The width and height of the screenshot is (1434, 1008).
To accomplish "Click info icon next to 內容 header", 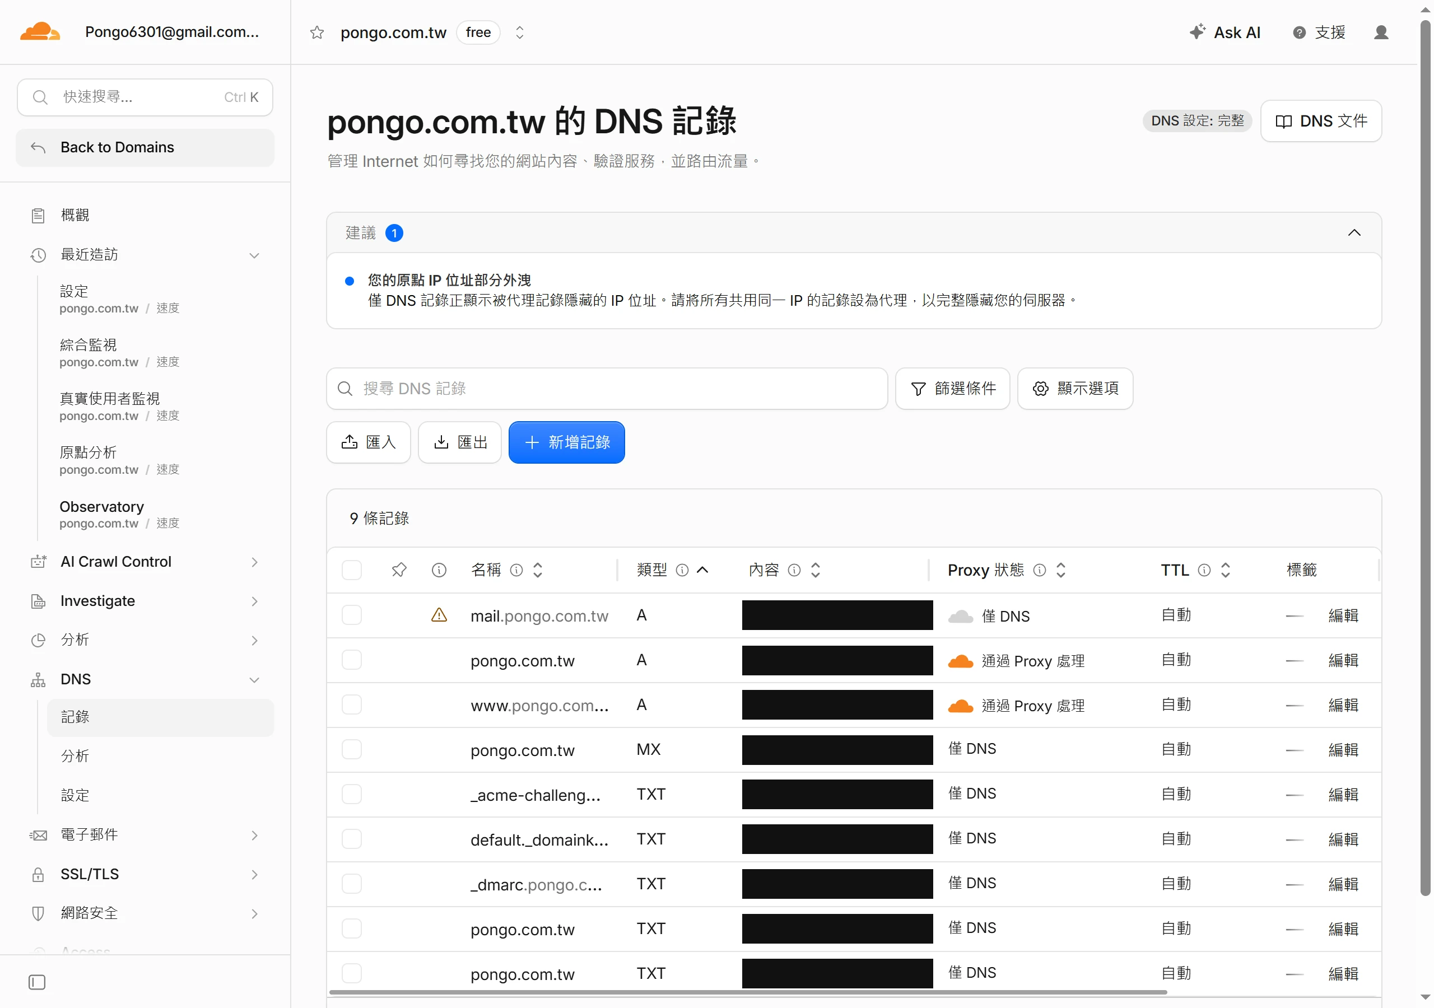I will click(794, 570).
